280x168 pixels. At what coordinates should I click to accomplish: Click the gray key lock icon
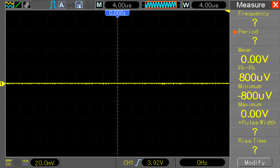pyautogui.click(x=70, y=5)
